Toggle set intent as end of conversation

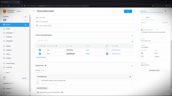[x=37, y=92]
